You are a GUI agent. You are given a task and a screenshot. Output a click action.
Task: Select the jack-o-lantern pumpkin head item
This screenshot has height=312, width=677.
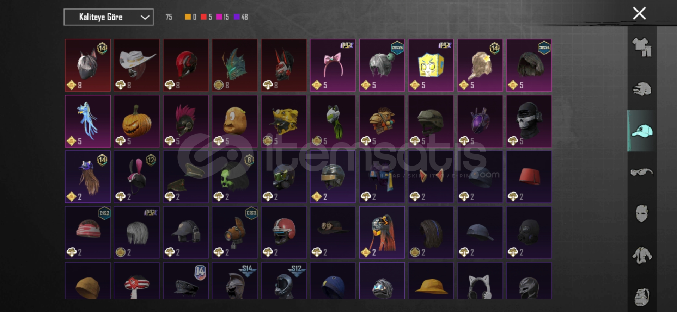pyautogui.click(x=136, y=121)
